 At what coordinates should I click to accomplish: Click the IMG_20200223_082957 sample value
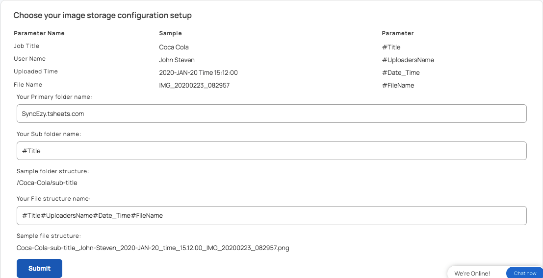[194, 86]
